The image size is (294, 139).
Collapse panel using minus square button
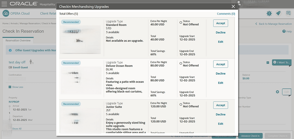[268, 63]
